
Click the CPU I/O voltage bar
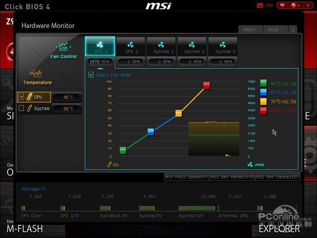(63, 208)
